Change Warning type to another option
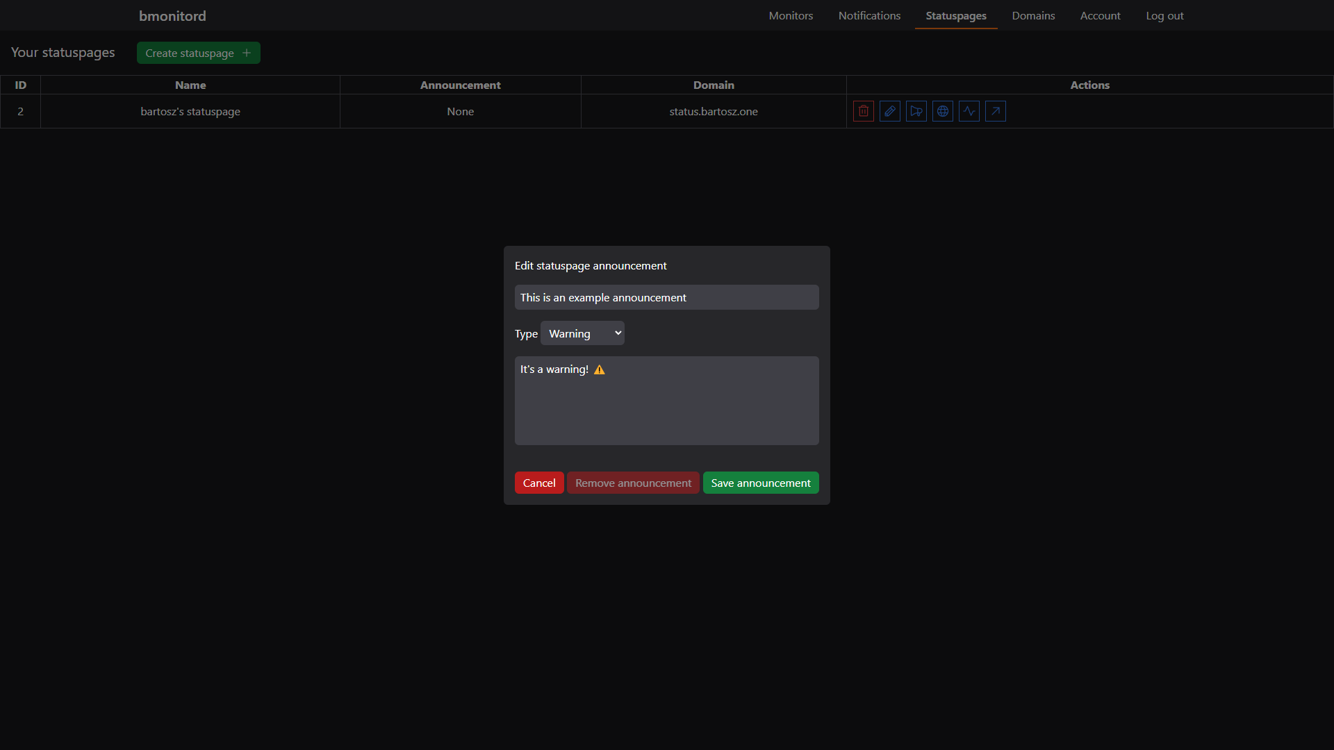 (x=582, y=333)
